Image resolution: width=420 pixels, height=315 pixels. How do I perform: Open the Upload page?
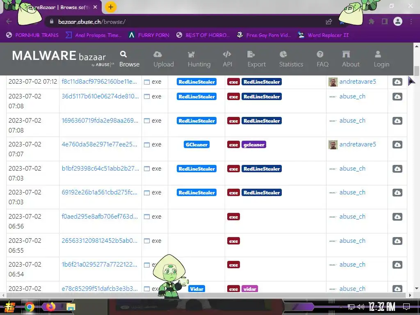tap(163, 59)
